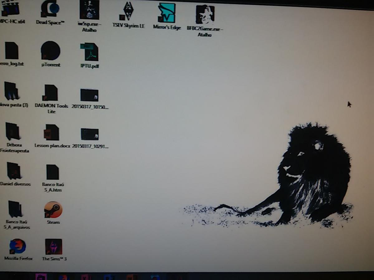This screenshot has height=280, width=374.
Task: Launch the Steam desktop icon
Action: (53, 210)
